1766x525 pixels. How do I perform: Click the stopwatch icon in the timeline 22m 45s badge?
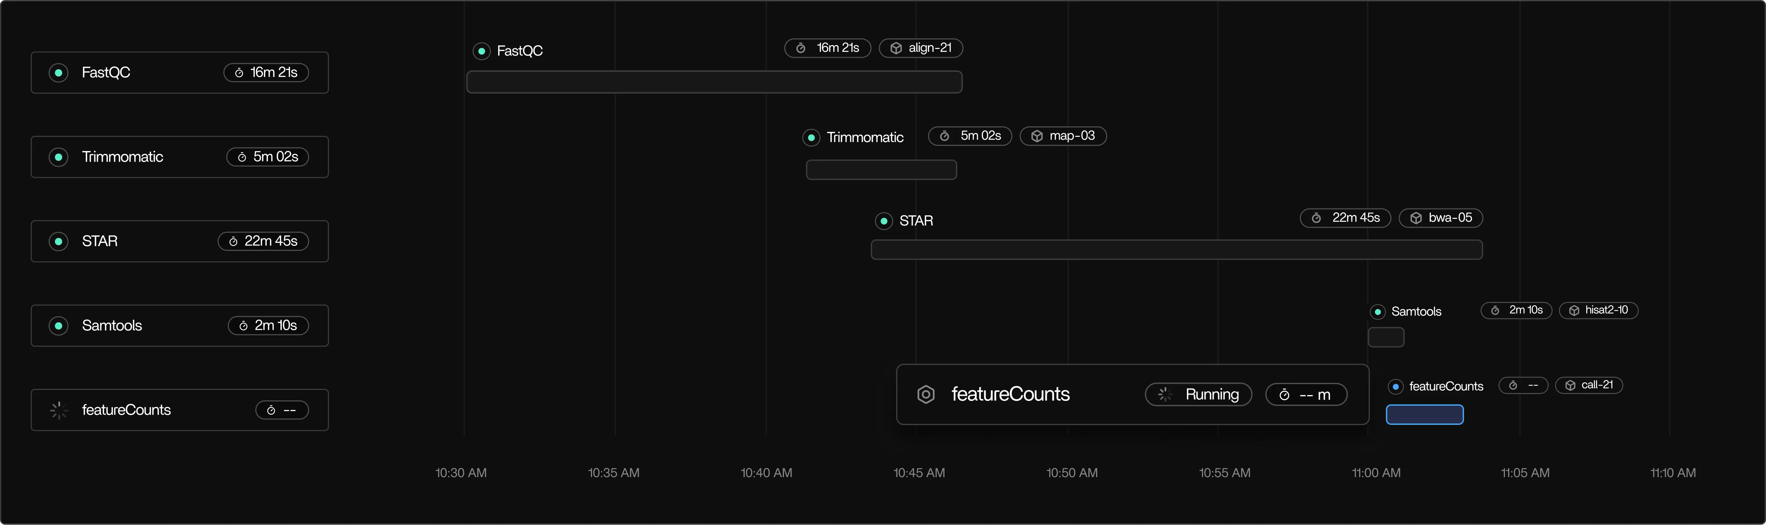[x=1316, y=218]
